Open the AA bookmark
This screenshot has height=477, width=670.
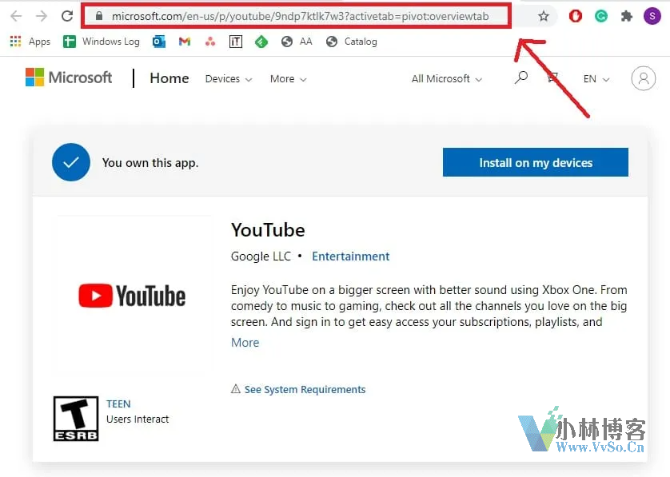point(297,42)
